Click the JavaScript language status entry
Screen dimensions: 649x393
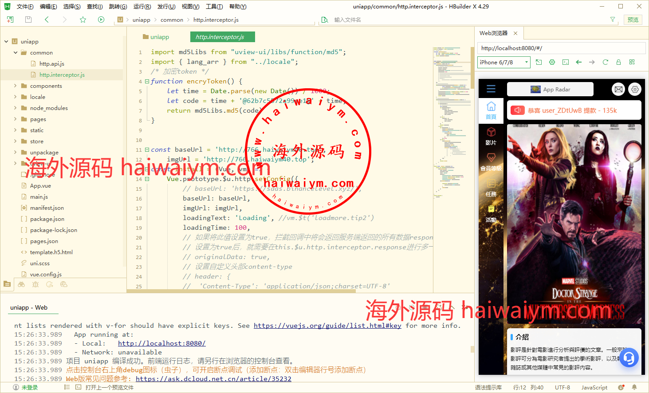594,387
